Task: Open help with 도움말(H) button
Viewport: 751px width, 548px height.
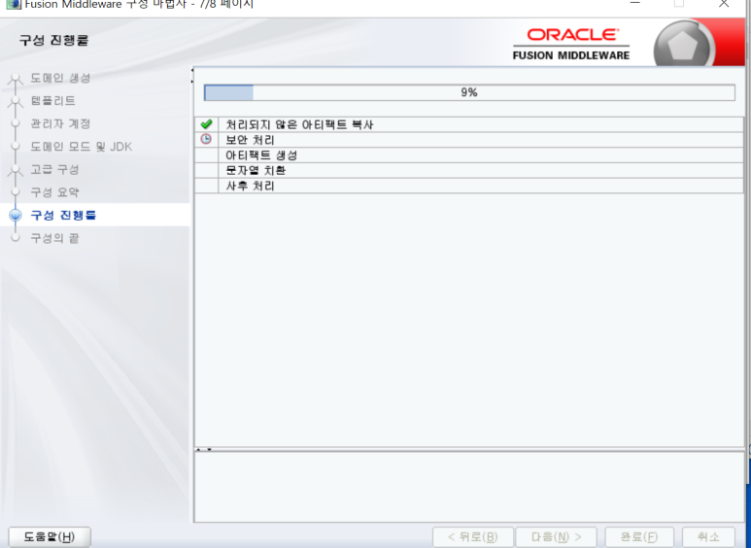Action: pyautogui.click(x=50, y=537)
